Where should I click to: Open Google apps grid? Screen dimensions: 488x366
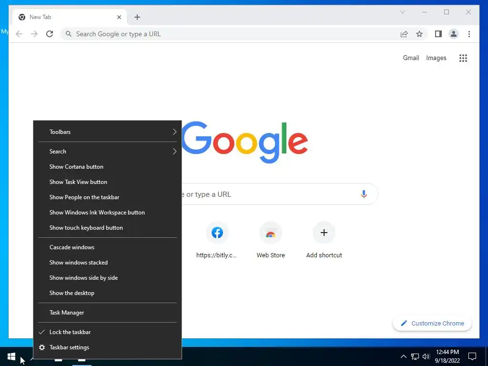[x=463, y=58]
